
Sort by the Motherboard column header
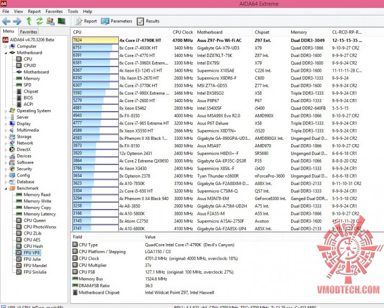(224, 32)
